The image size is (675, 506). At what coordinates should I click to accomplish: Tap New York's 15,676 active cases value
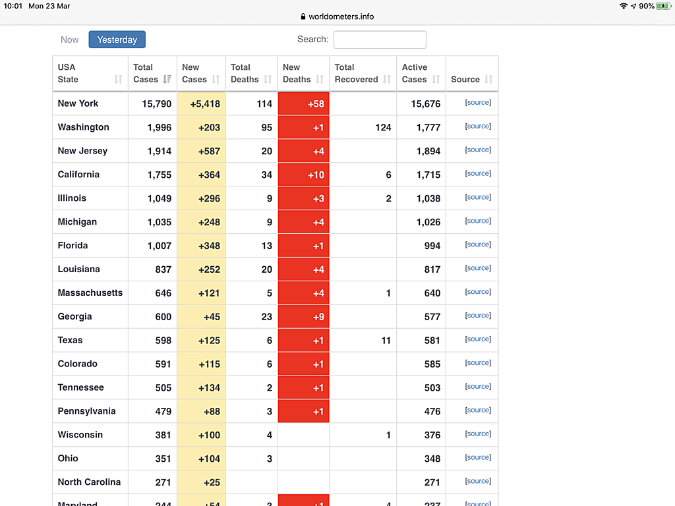pyautogui.click(x=426, y=103)
